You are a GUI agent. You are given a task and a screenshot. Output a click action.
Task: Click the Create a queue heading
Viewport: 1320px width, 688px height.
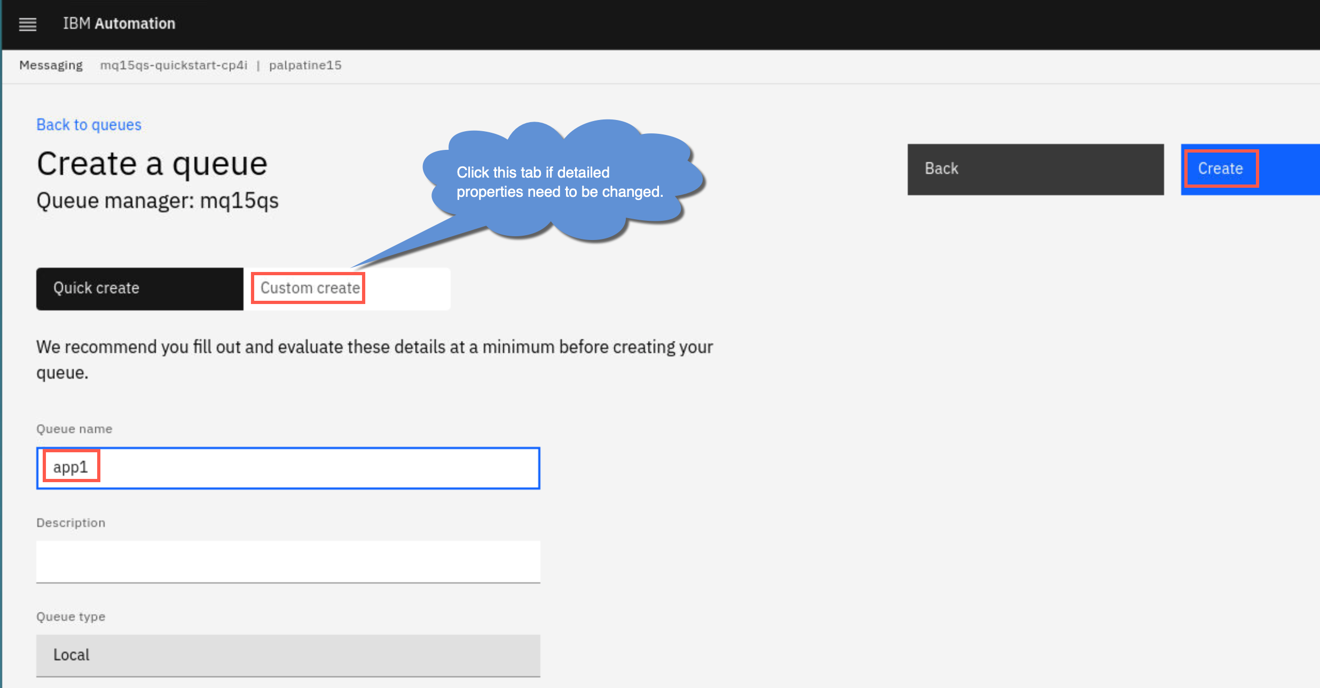click(152, 163)
